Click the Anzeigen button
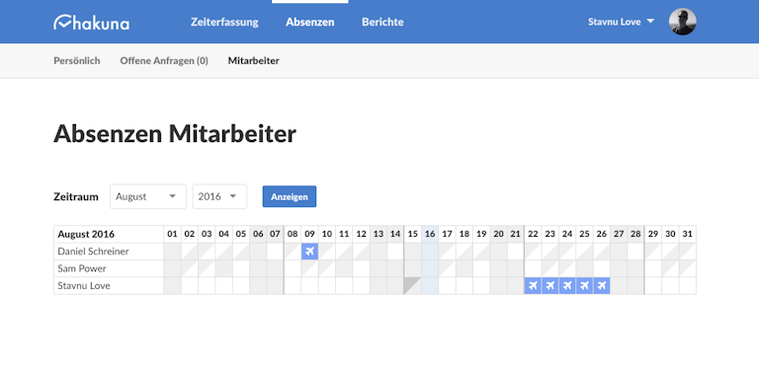The image size is (759, 370). coord(290,196)
